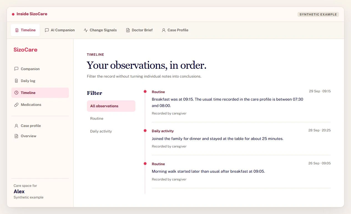351x214 pixels.
Task: Click the Routine label on the 26 Sep entry
Action: (158, 164)
